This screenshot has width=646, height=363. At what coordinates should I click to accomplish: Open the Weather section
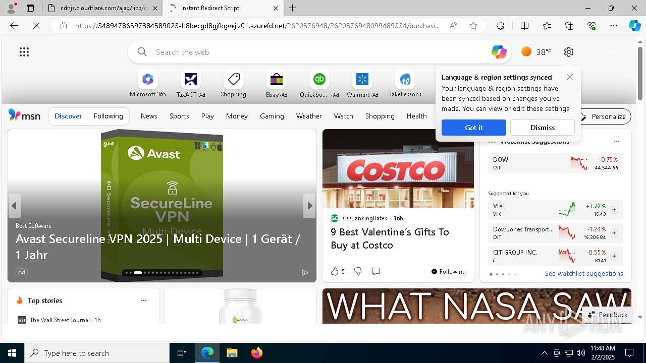[x=309, y=116]
